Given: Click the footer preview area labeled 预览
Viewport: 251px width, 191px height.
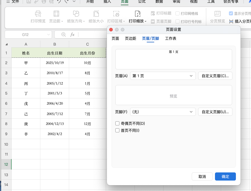Looking at the screenshot, I should 174,95.
